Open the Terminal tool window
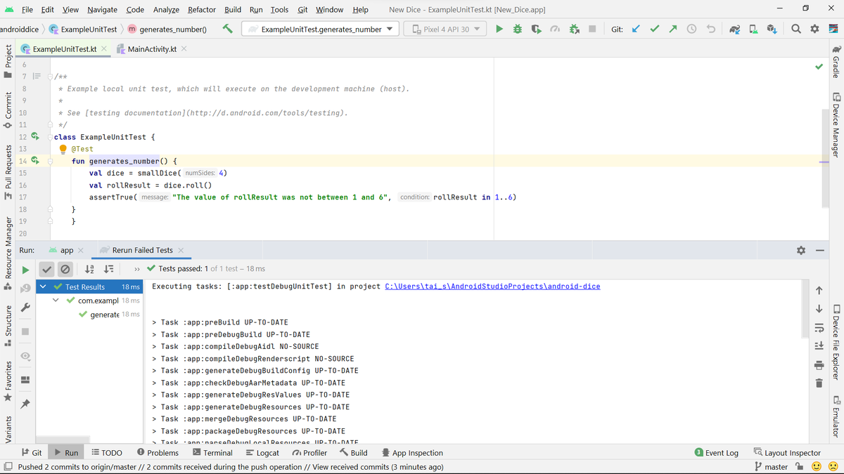Viewport: 844px width, 474px height. [x=212, y=453]
